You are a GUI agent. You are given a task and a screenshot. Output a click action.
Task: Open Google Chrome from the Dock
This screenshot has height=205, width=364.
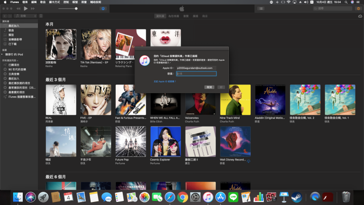click(x=183, y=197)
